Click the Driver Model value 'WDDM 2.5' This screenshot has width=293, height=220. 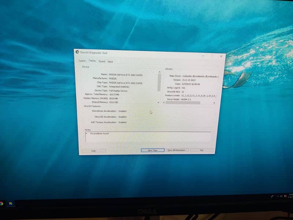pyautogui.click(x=186, y=99)
